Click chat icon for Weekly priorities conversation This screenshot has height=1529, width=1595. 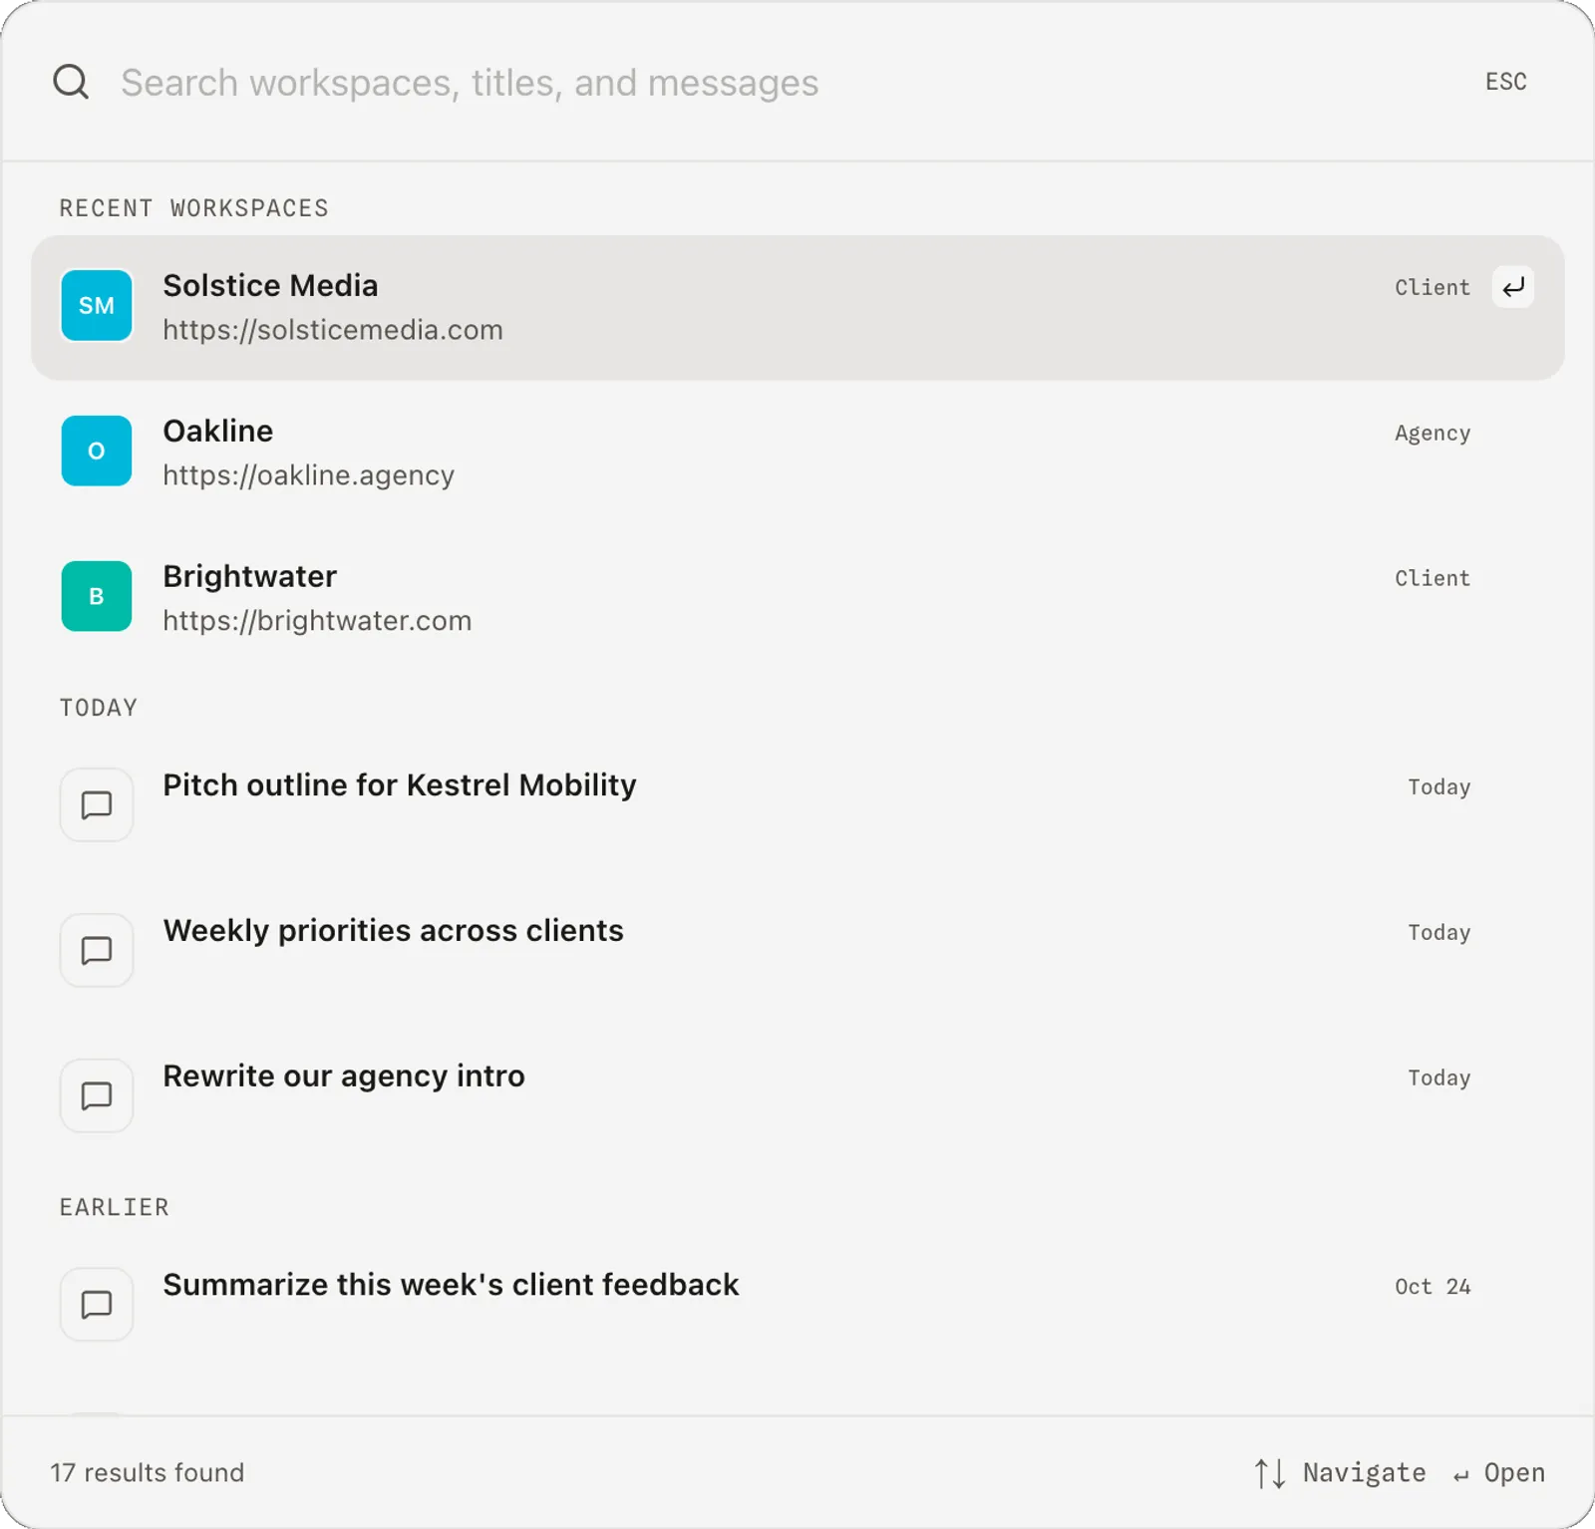click(x=97, y=950)
